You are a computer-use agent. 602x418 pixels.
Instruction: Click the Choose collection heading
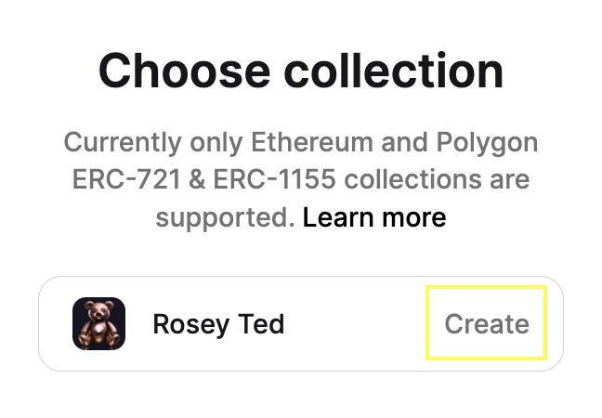point(301,71)
